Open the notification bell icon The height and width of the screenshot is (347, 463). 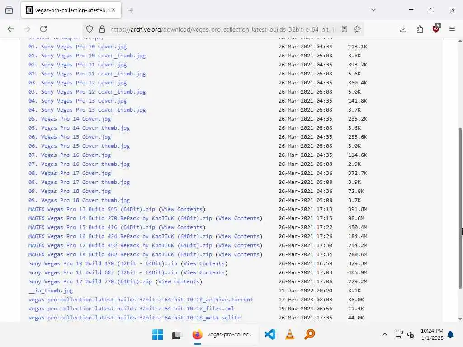[450, 334]
